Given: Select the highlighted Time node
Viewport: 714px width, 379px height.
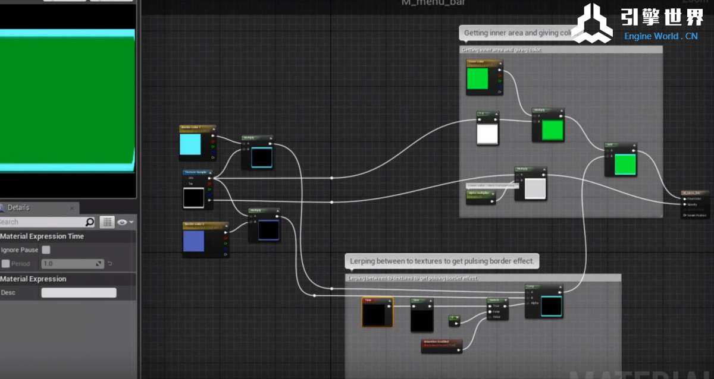Looking at the screenshot, I should [377, 312].
